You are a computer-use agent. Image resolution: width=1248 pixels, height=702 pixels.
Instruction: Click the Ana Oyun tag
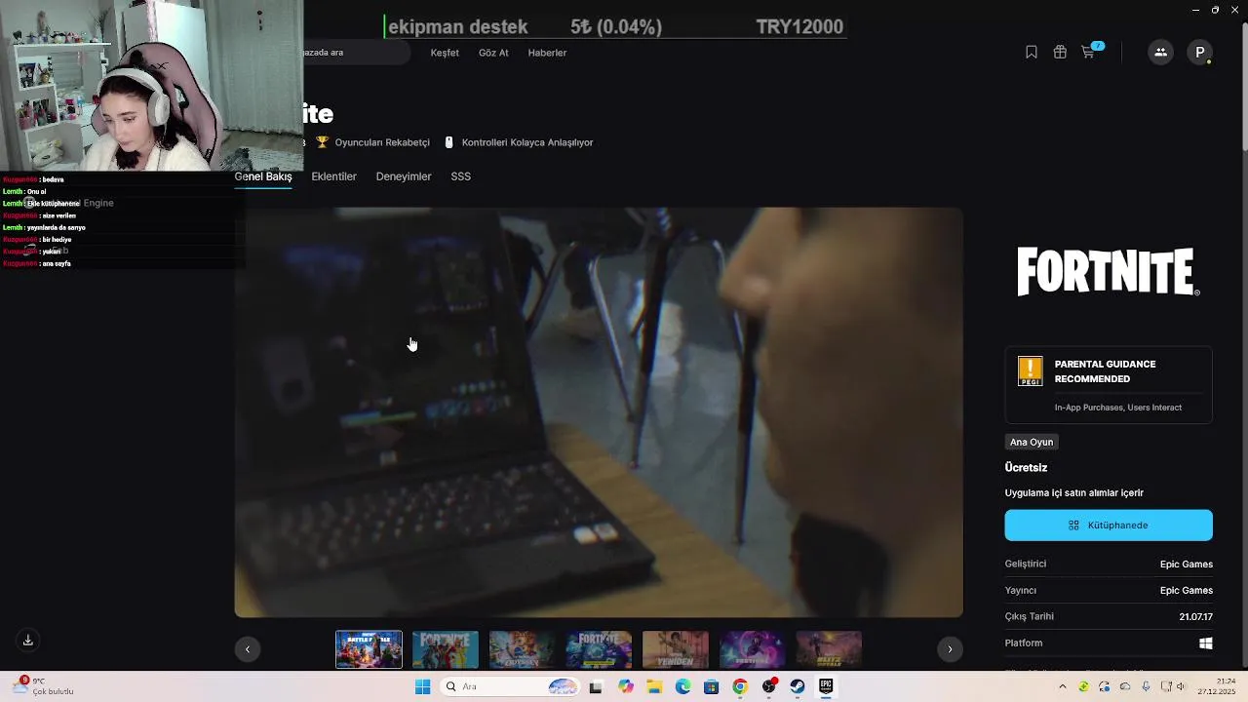click(x=1032, y=442)
